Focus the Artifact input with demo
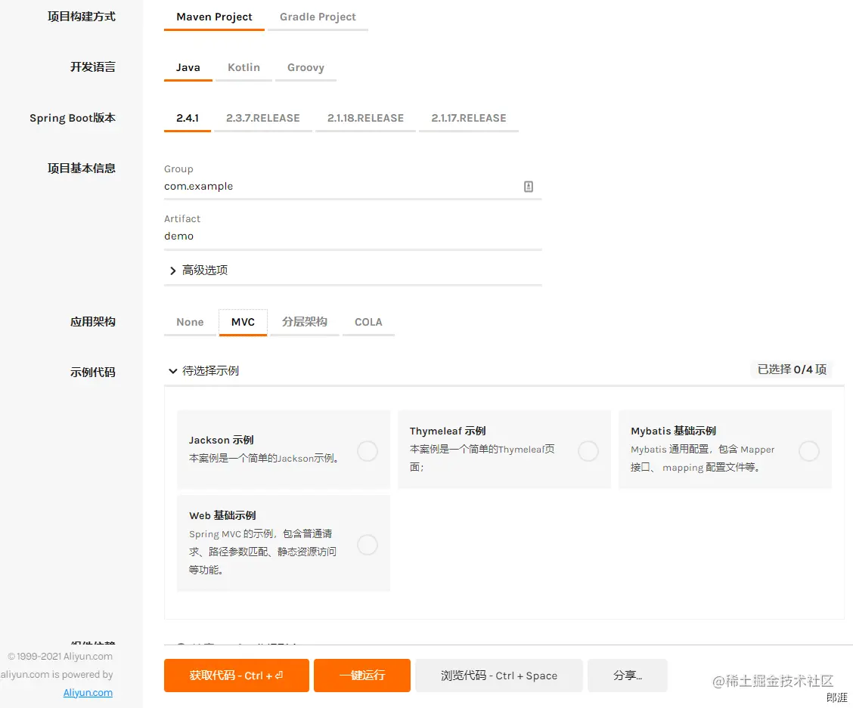Viewport: 853px width, 708px height. (x=352, y=236)
